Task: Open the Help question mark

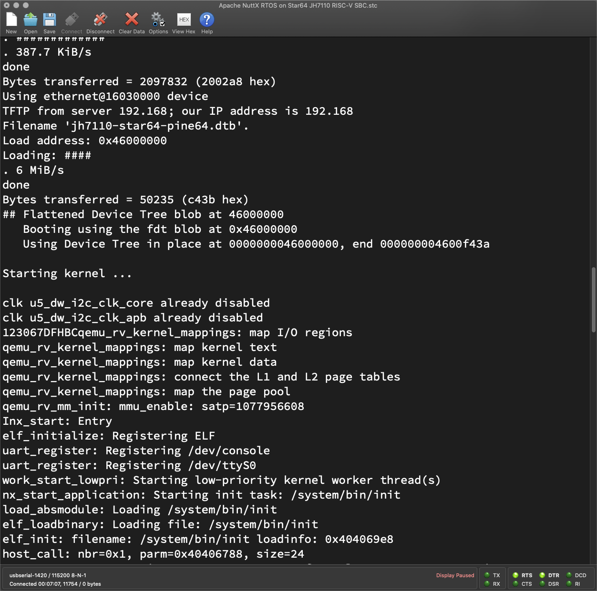Action: pyautogui.click(x=207, y=20)
